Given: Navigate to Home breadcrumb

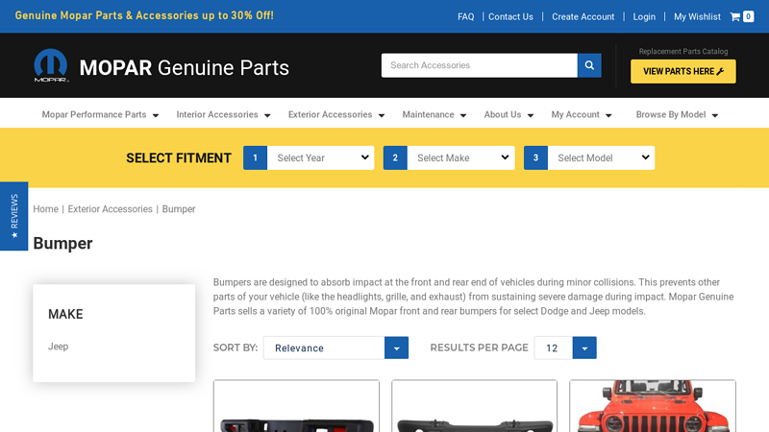Looking at the screenshot, I should point(45,209).
